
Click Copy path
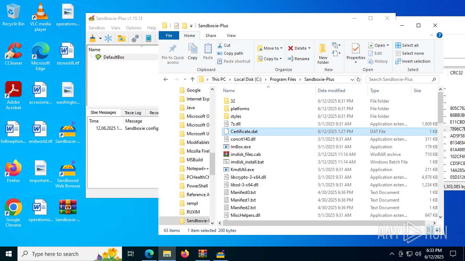(230, 53)
